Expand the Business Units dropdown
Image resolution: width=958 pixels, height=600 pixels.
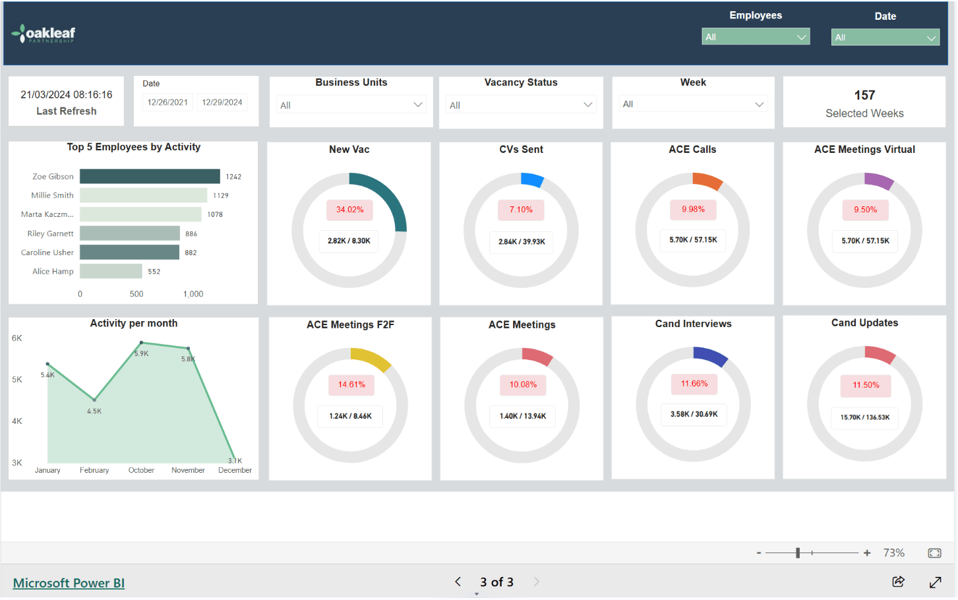tap(351, 105)
